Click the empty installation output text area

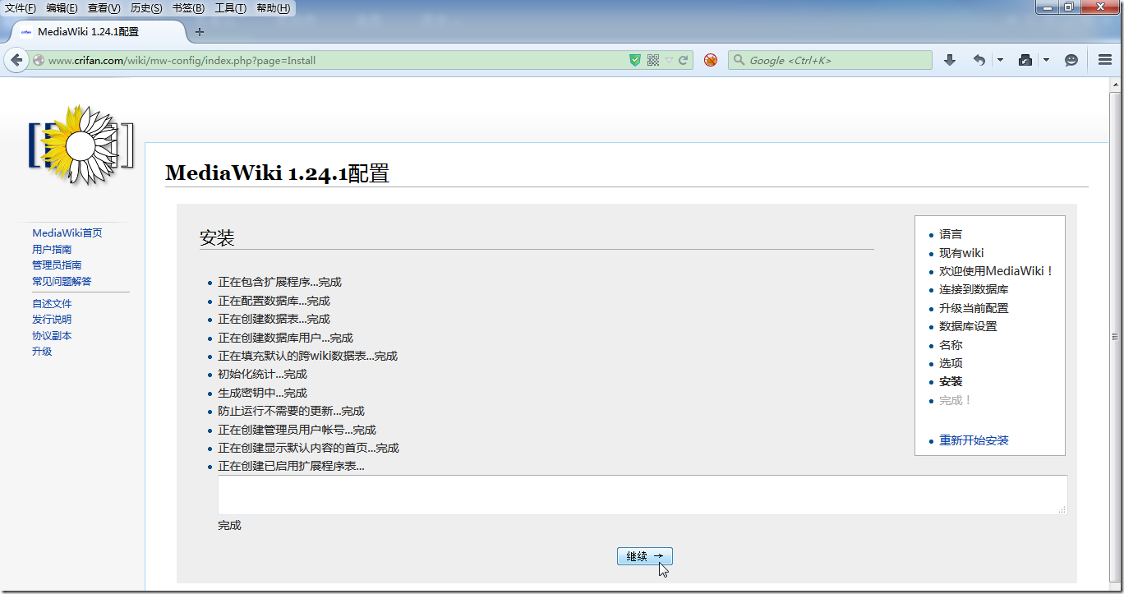(x=643, y=495)
